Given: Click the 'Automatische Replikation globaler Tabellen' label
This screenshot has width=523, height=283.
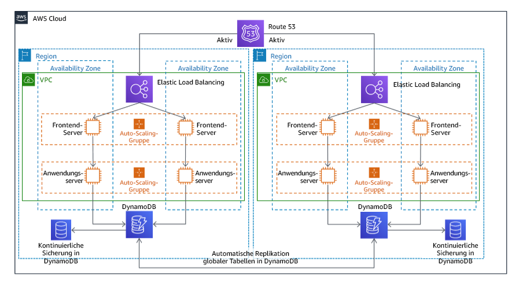Looking at the screenshot, I should click(x=251, y=258).
